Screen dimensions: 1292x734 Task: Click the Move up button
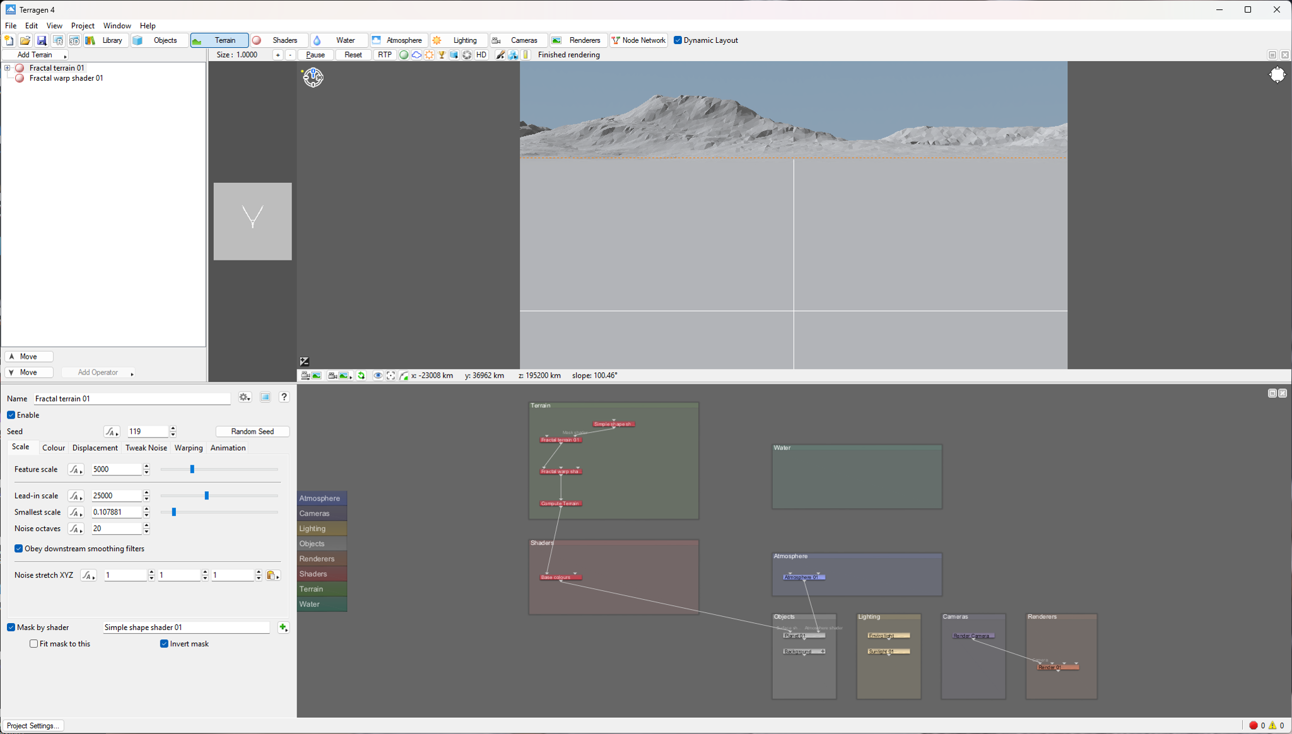tap(29, 357)
